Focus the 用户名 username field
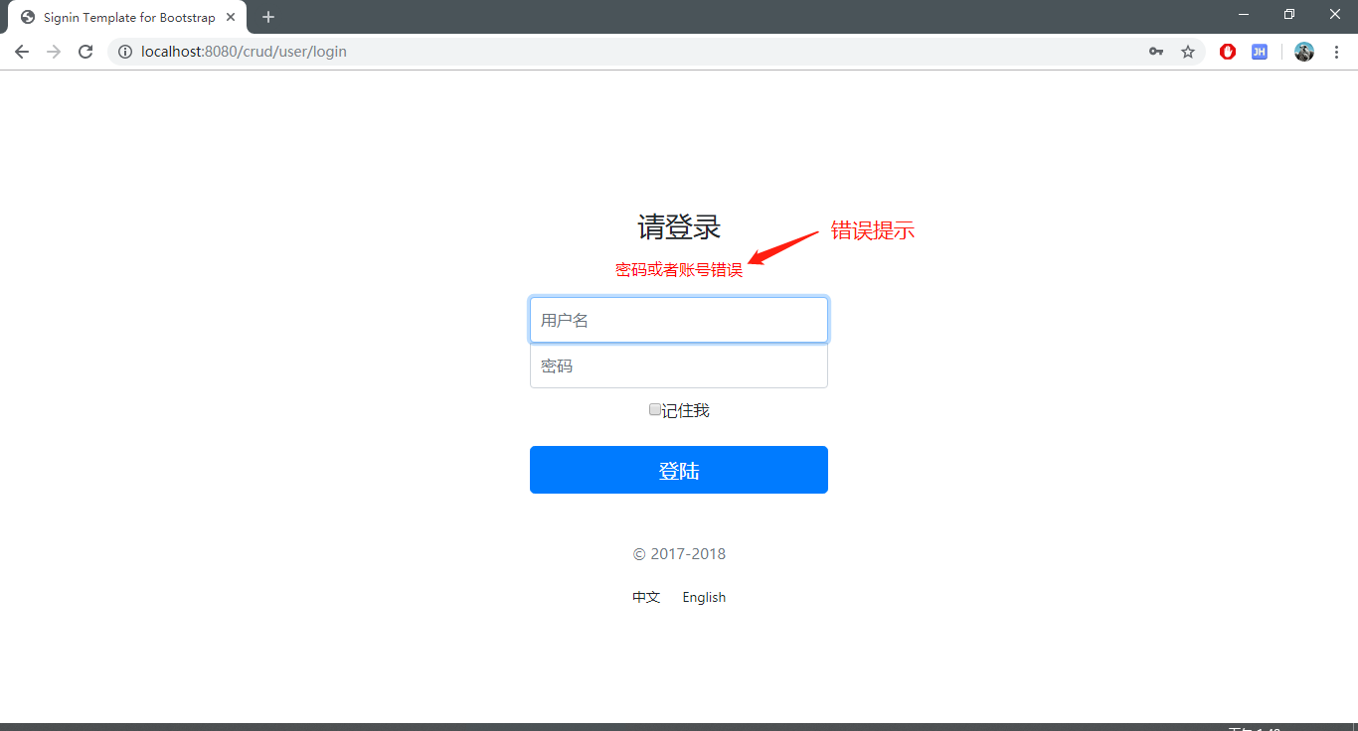The image size is (1358, 731). click(x=679, y=319)
